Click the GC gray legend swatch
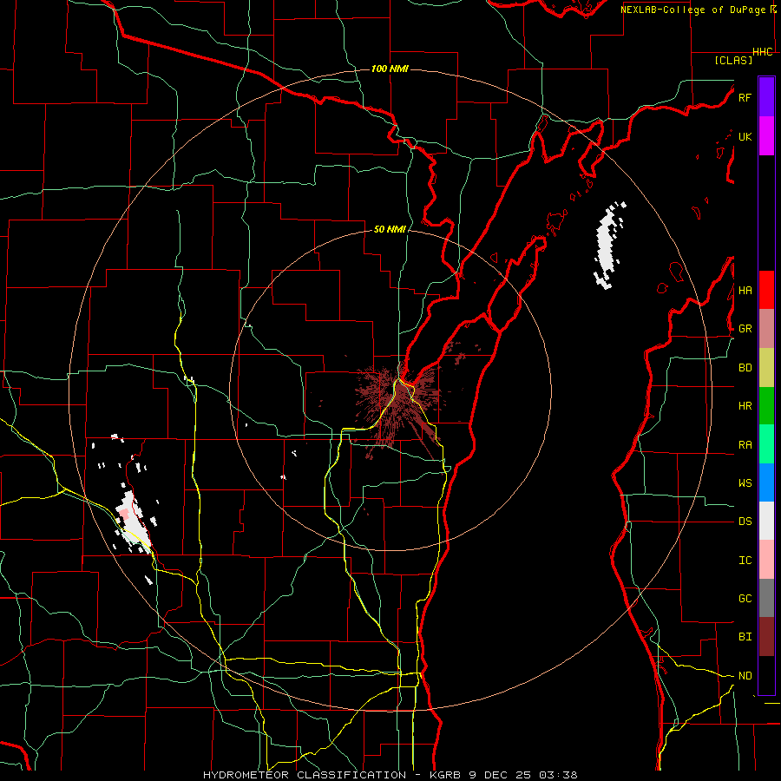 click(766, 598)
